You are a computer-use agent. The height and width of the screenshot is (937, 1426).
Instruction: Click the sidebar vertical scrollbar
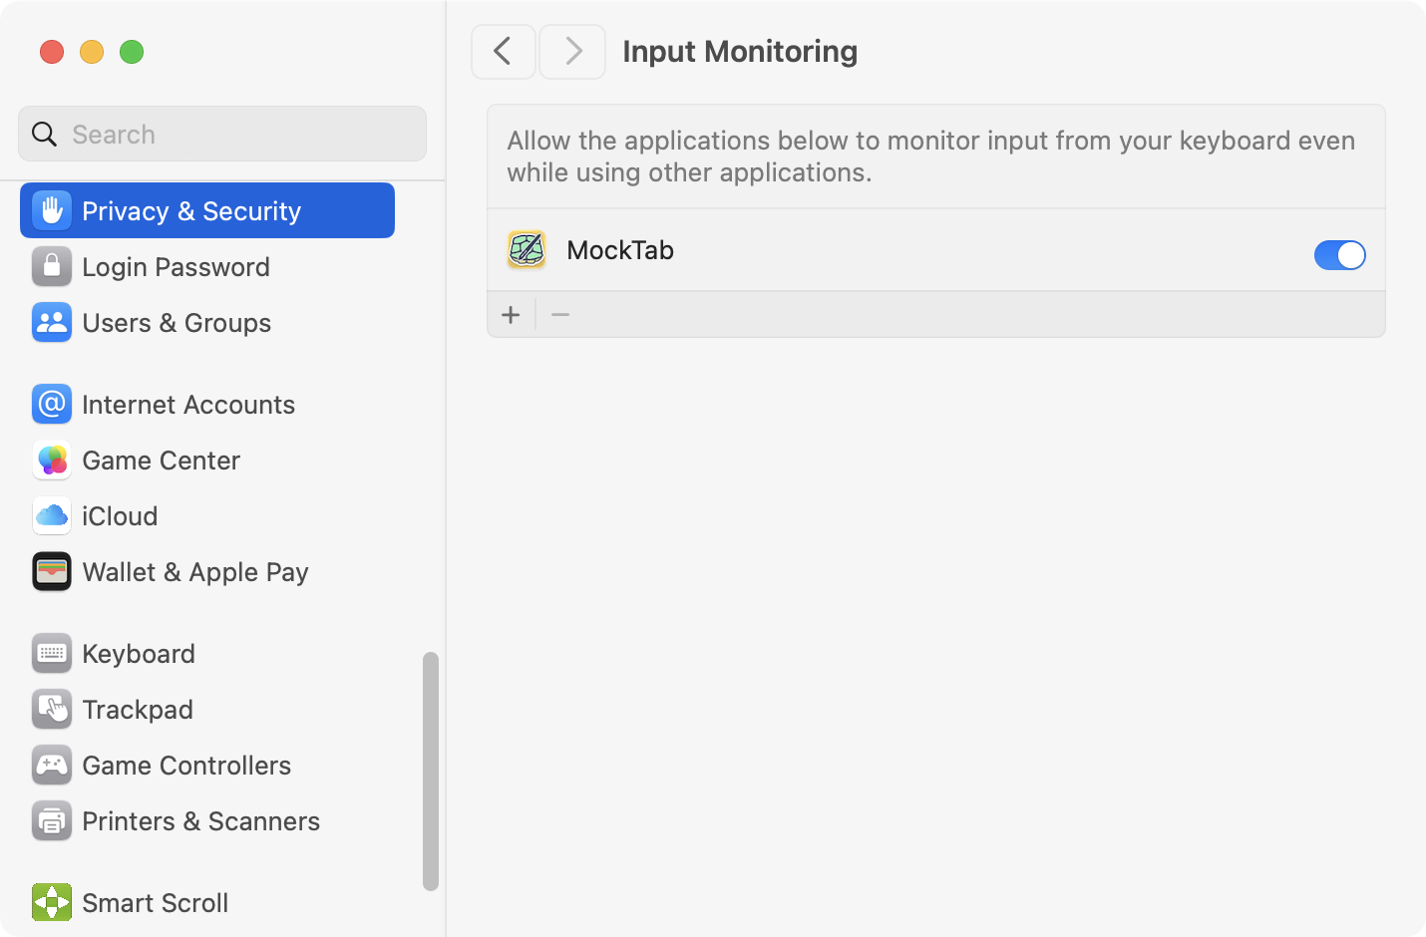pyautogui.click(x=431, y=771)
